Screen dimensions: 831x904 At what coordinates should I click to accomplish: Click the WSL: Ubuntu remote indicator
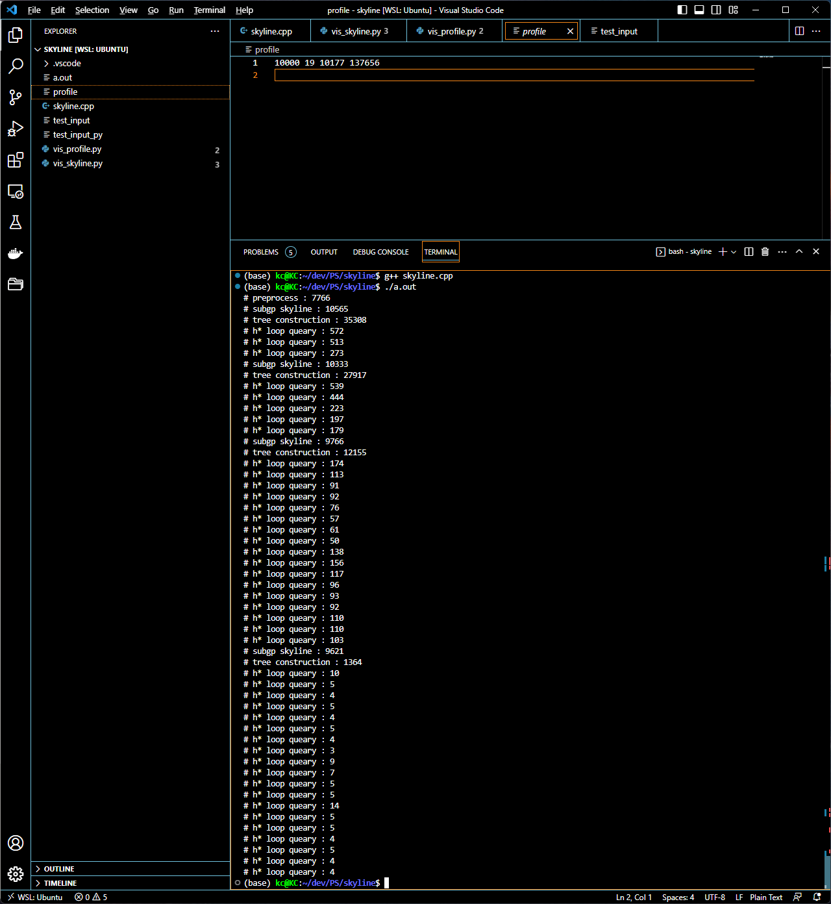(34, 897)
